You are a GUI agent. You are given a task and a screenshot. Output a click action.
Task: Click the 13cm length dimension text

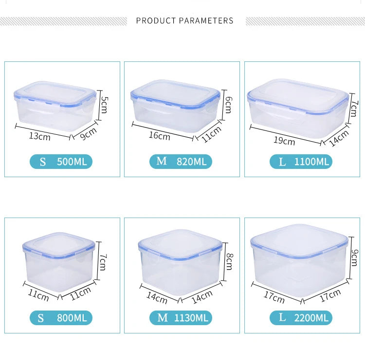(x=39, y=136)
